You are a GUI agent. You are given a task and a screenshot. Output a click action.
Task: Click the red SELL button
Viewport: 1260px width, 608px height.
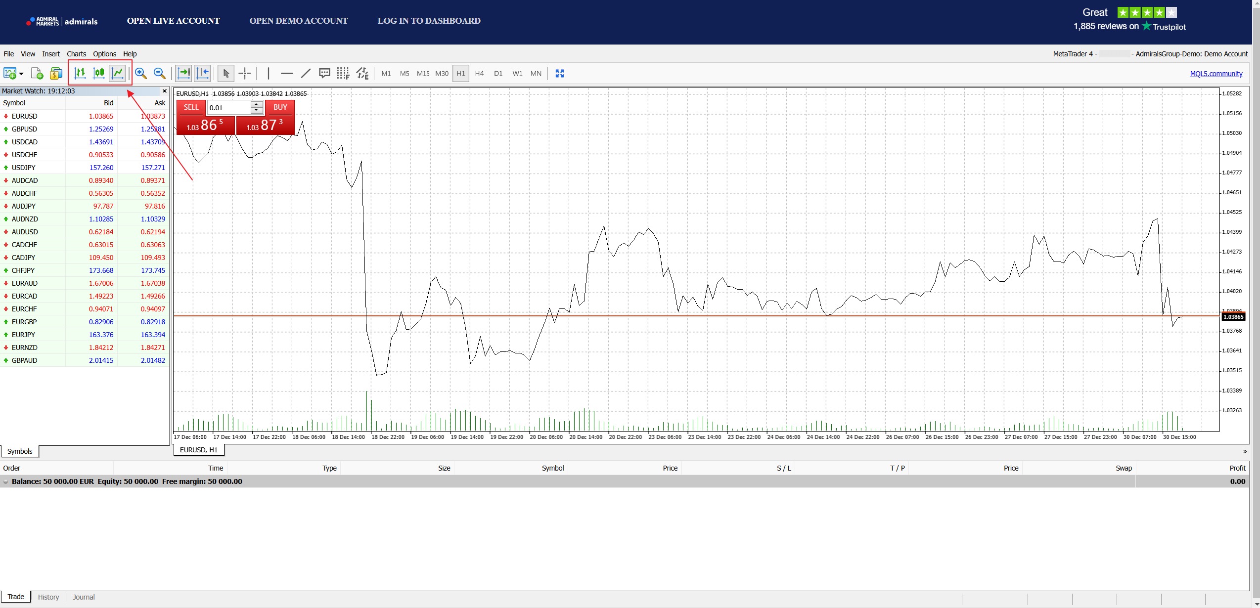click(191, 107)
